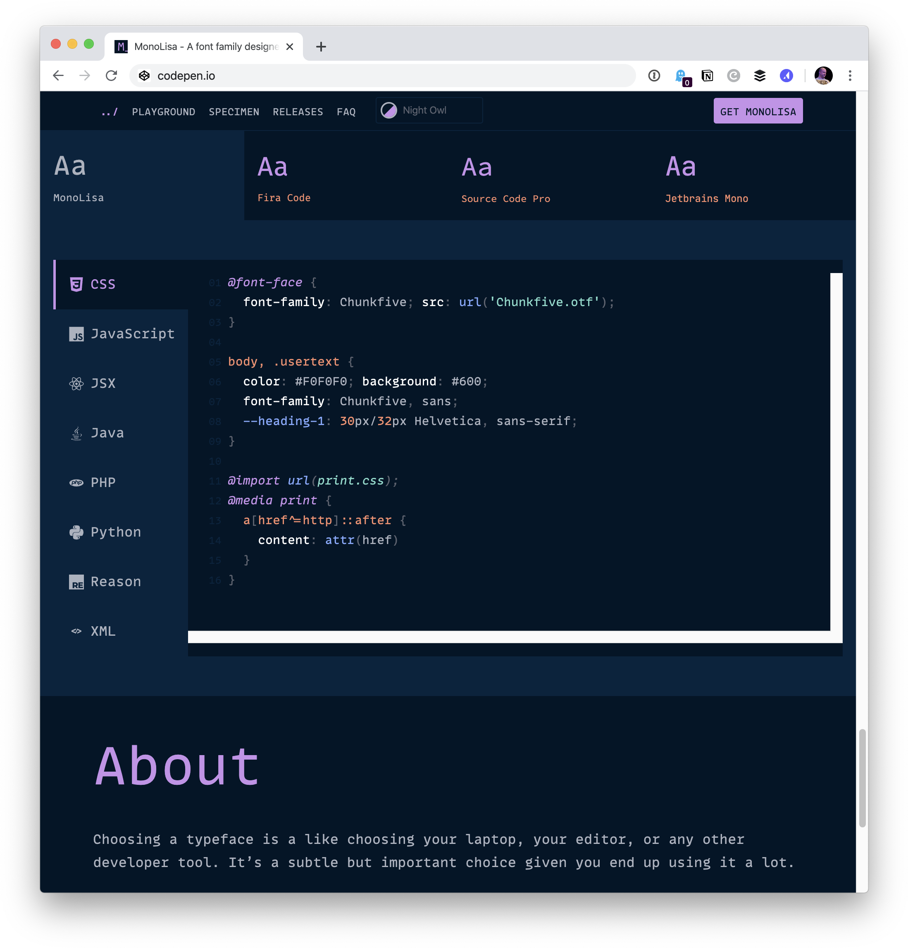Click the RE Reason logo icon

76,582
